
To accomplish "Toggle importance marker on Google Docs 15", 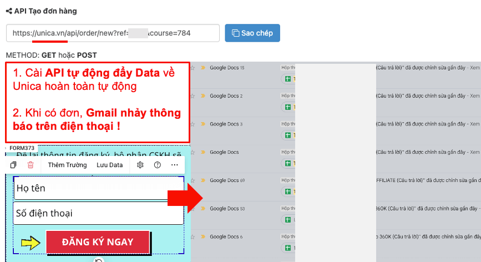I will point(202,68).
